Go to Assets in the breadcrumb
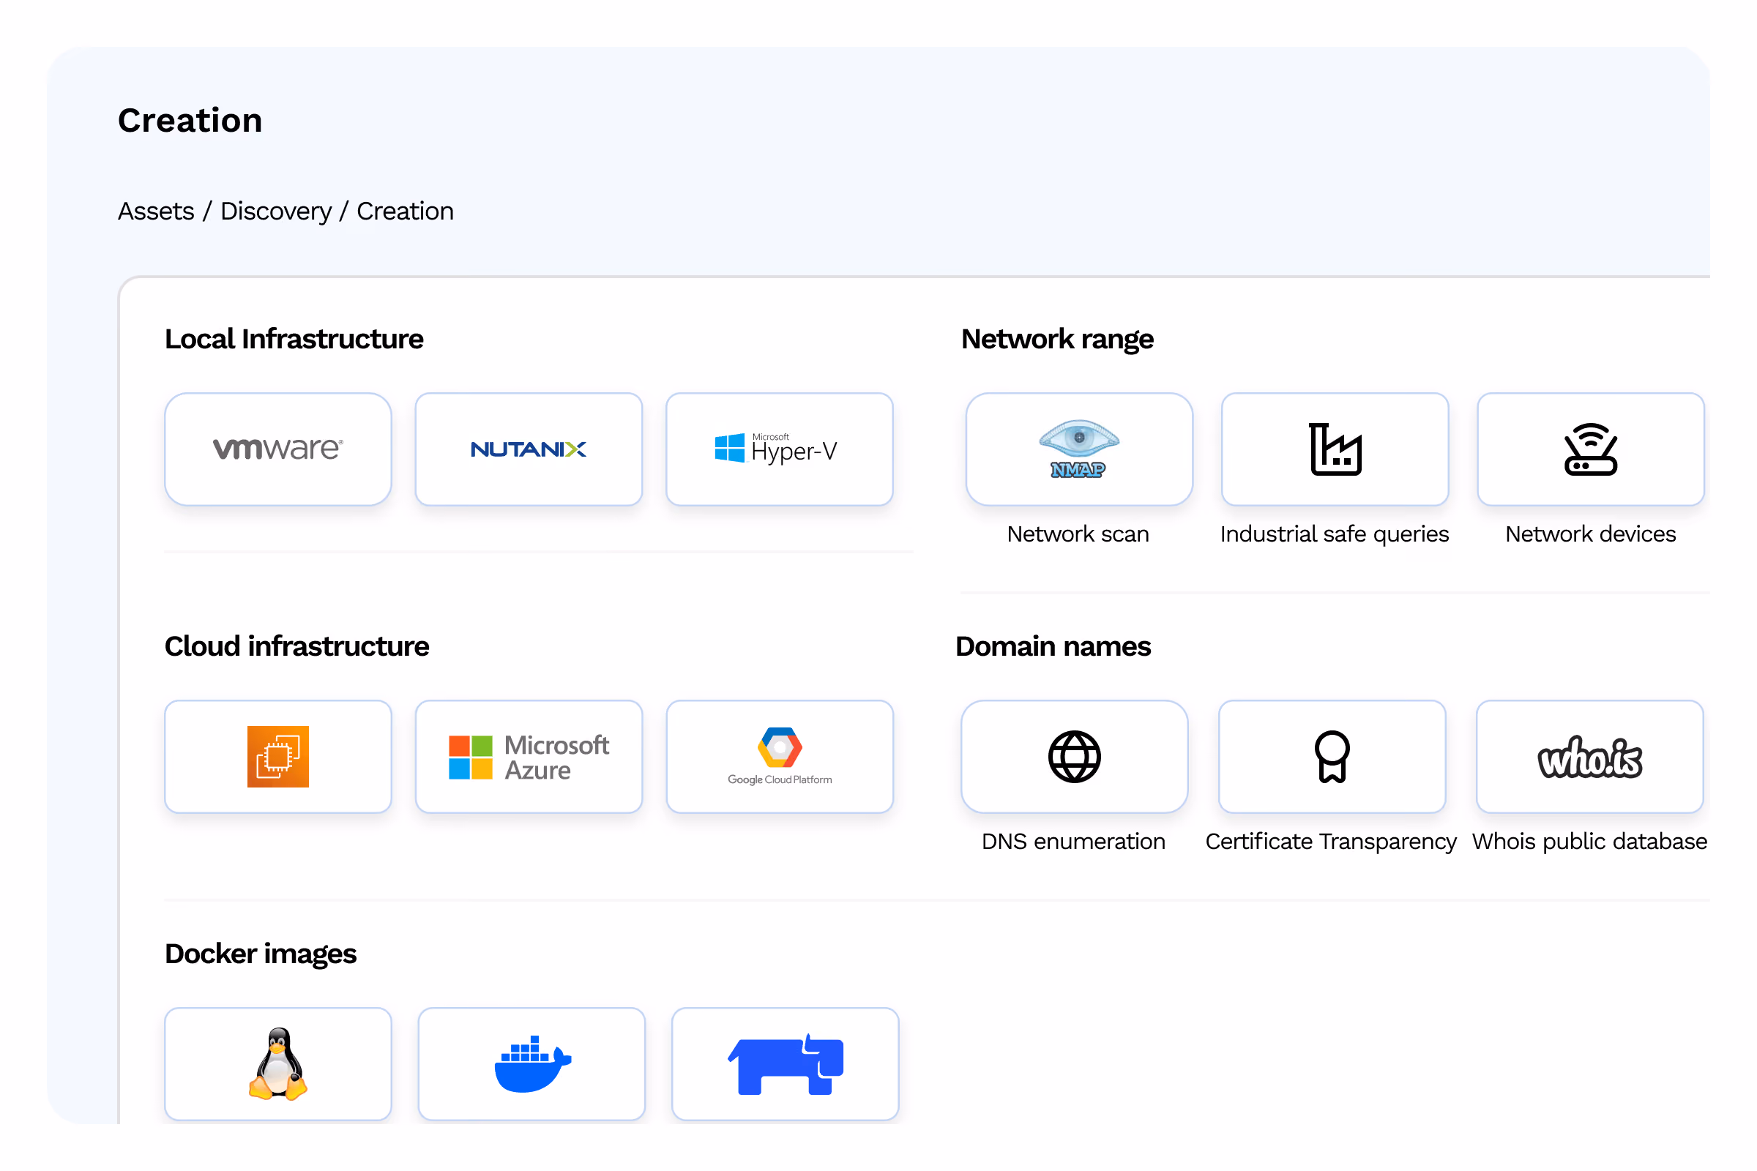Image resolution: width=1757 pixels, height=1171 pixels. (x=156, y=212)
